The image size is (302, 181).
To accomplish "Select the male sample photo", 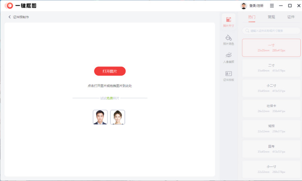I will coord(100,117).
